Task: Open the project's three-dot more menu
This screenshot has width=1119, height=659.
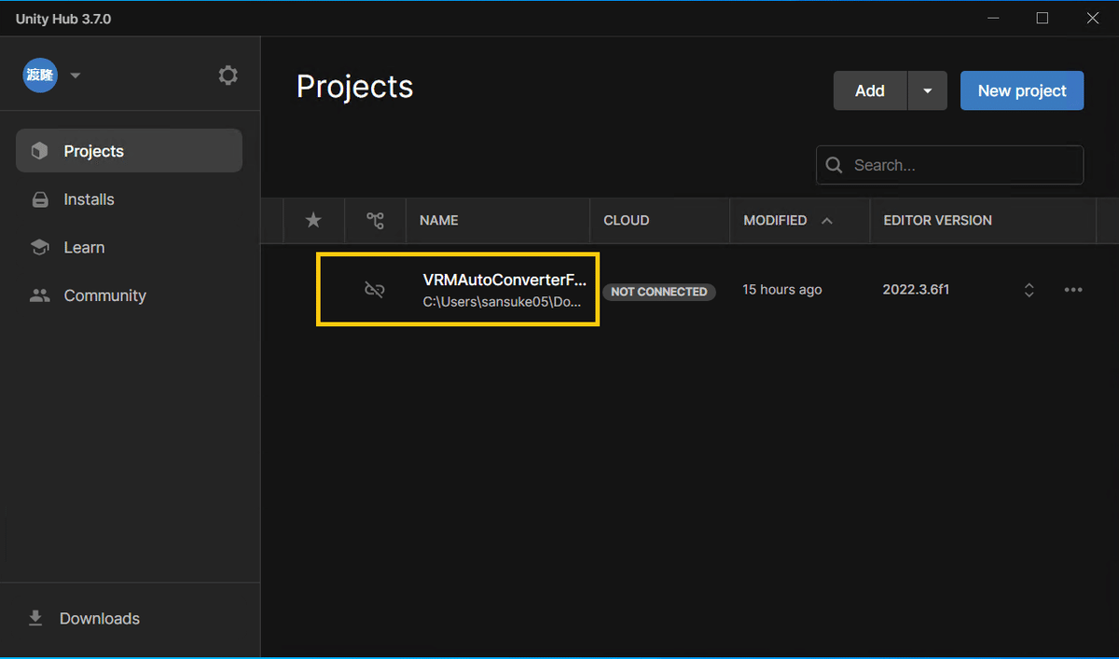Action: (1073, 290)
